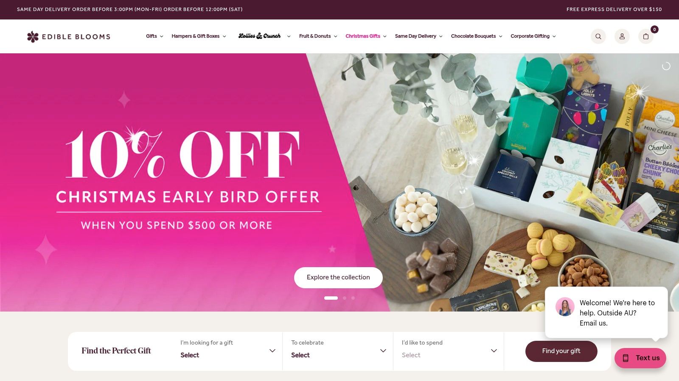Click the Explore the collection button

tap(338, 278)
